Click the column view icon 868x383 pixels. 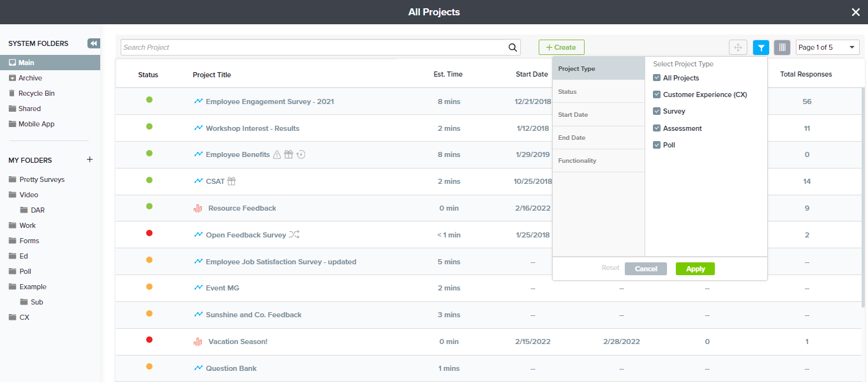pos(782,47)
